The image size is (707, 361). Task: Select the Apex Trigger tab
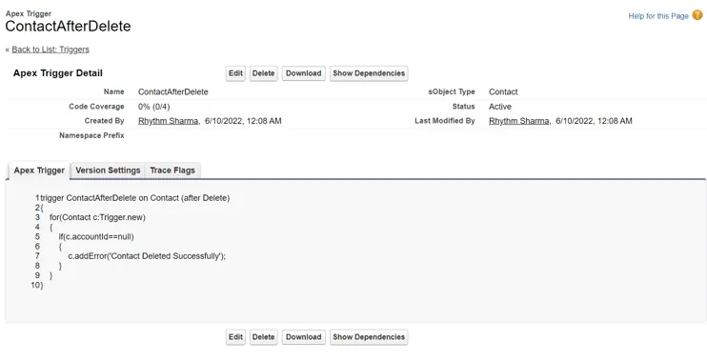click(x=39, y=170)
